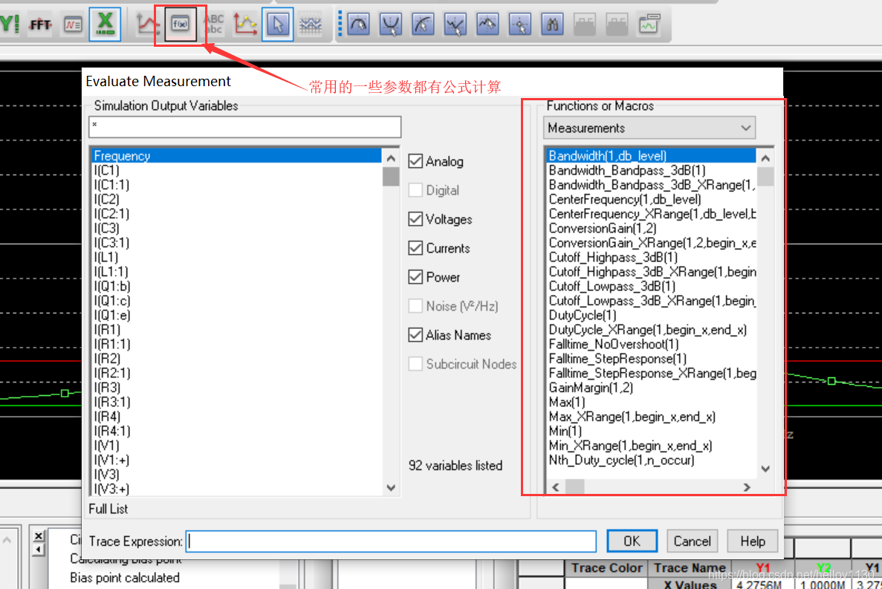This screenshot has height=589, width=882.
Task: Select I(V1:+) in the variables list
Action: pyautogui.click(x=236, y=460)
